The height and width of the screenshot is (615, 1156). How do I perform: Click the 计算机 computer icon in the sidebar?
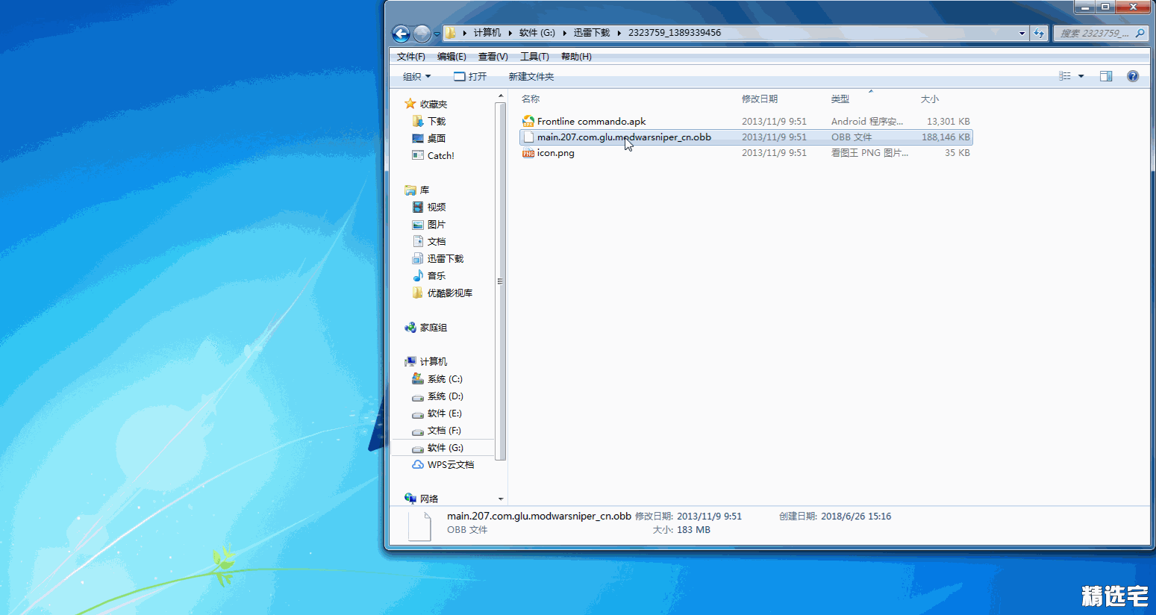click(x=410, y=361)
